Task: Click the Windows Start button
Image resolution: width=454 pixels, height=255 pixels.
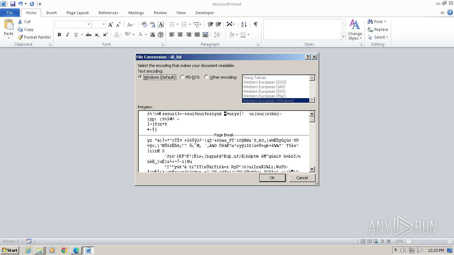Action: pos(10,250)
